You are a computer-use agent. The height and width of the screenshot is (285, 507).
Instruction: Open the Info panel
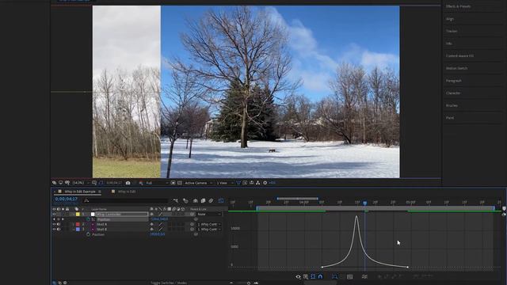pyautogui.click(x=449, y=44)
